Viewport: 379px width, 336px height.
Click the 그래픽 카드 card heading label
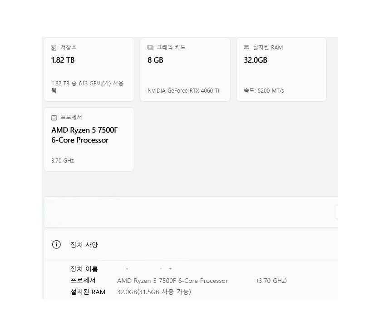click(x=171, y=47)
